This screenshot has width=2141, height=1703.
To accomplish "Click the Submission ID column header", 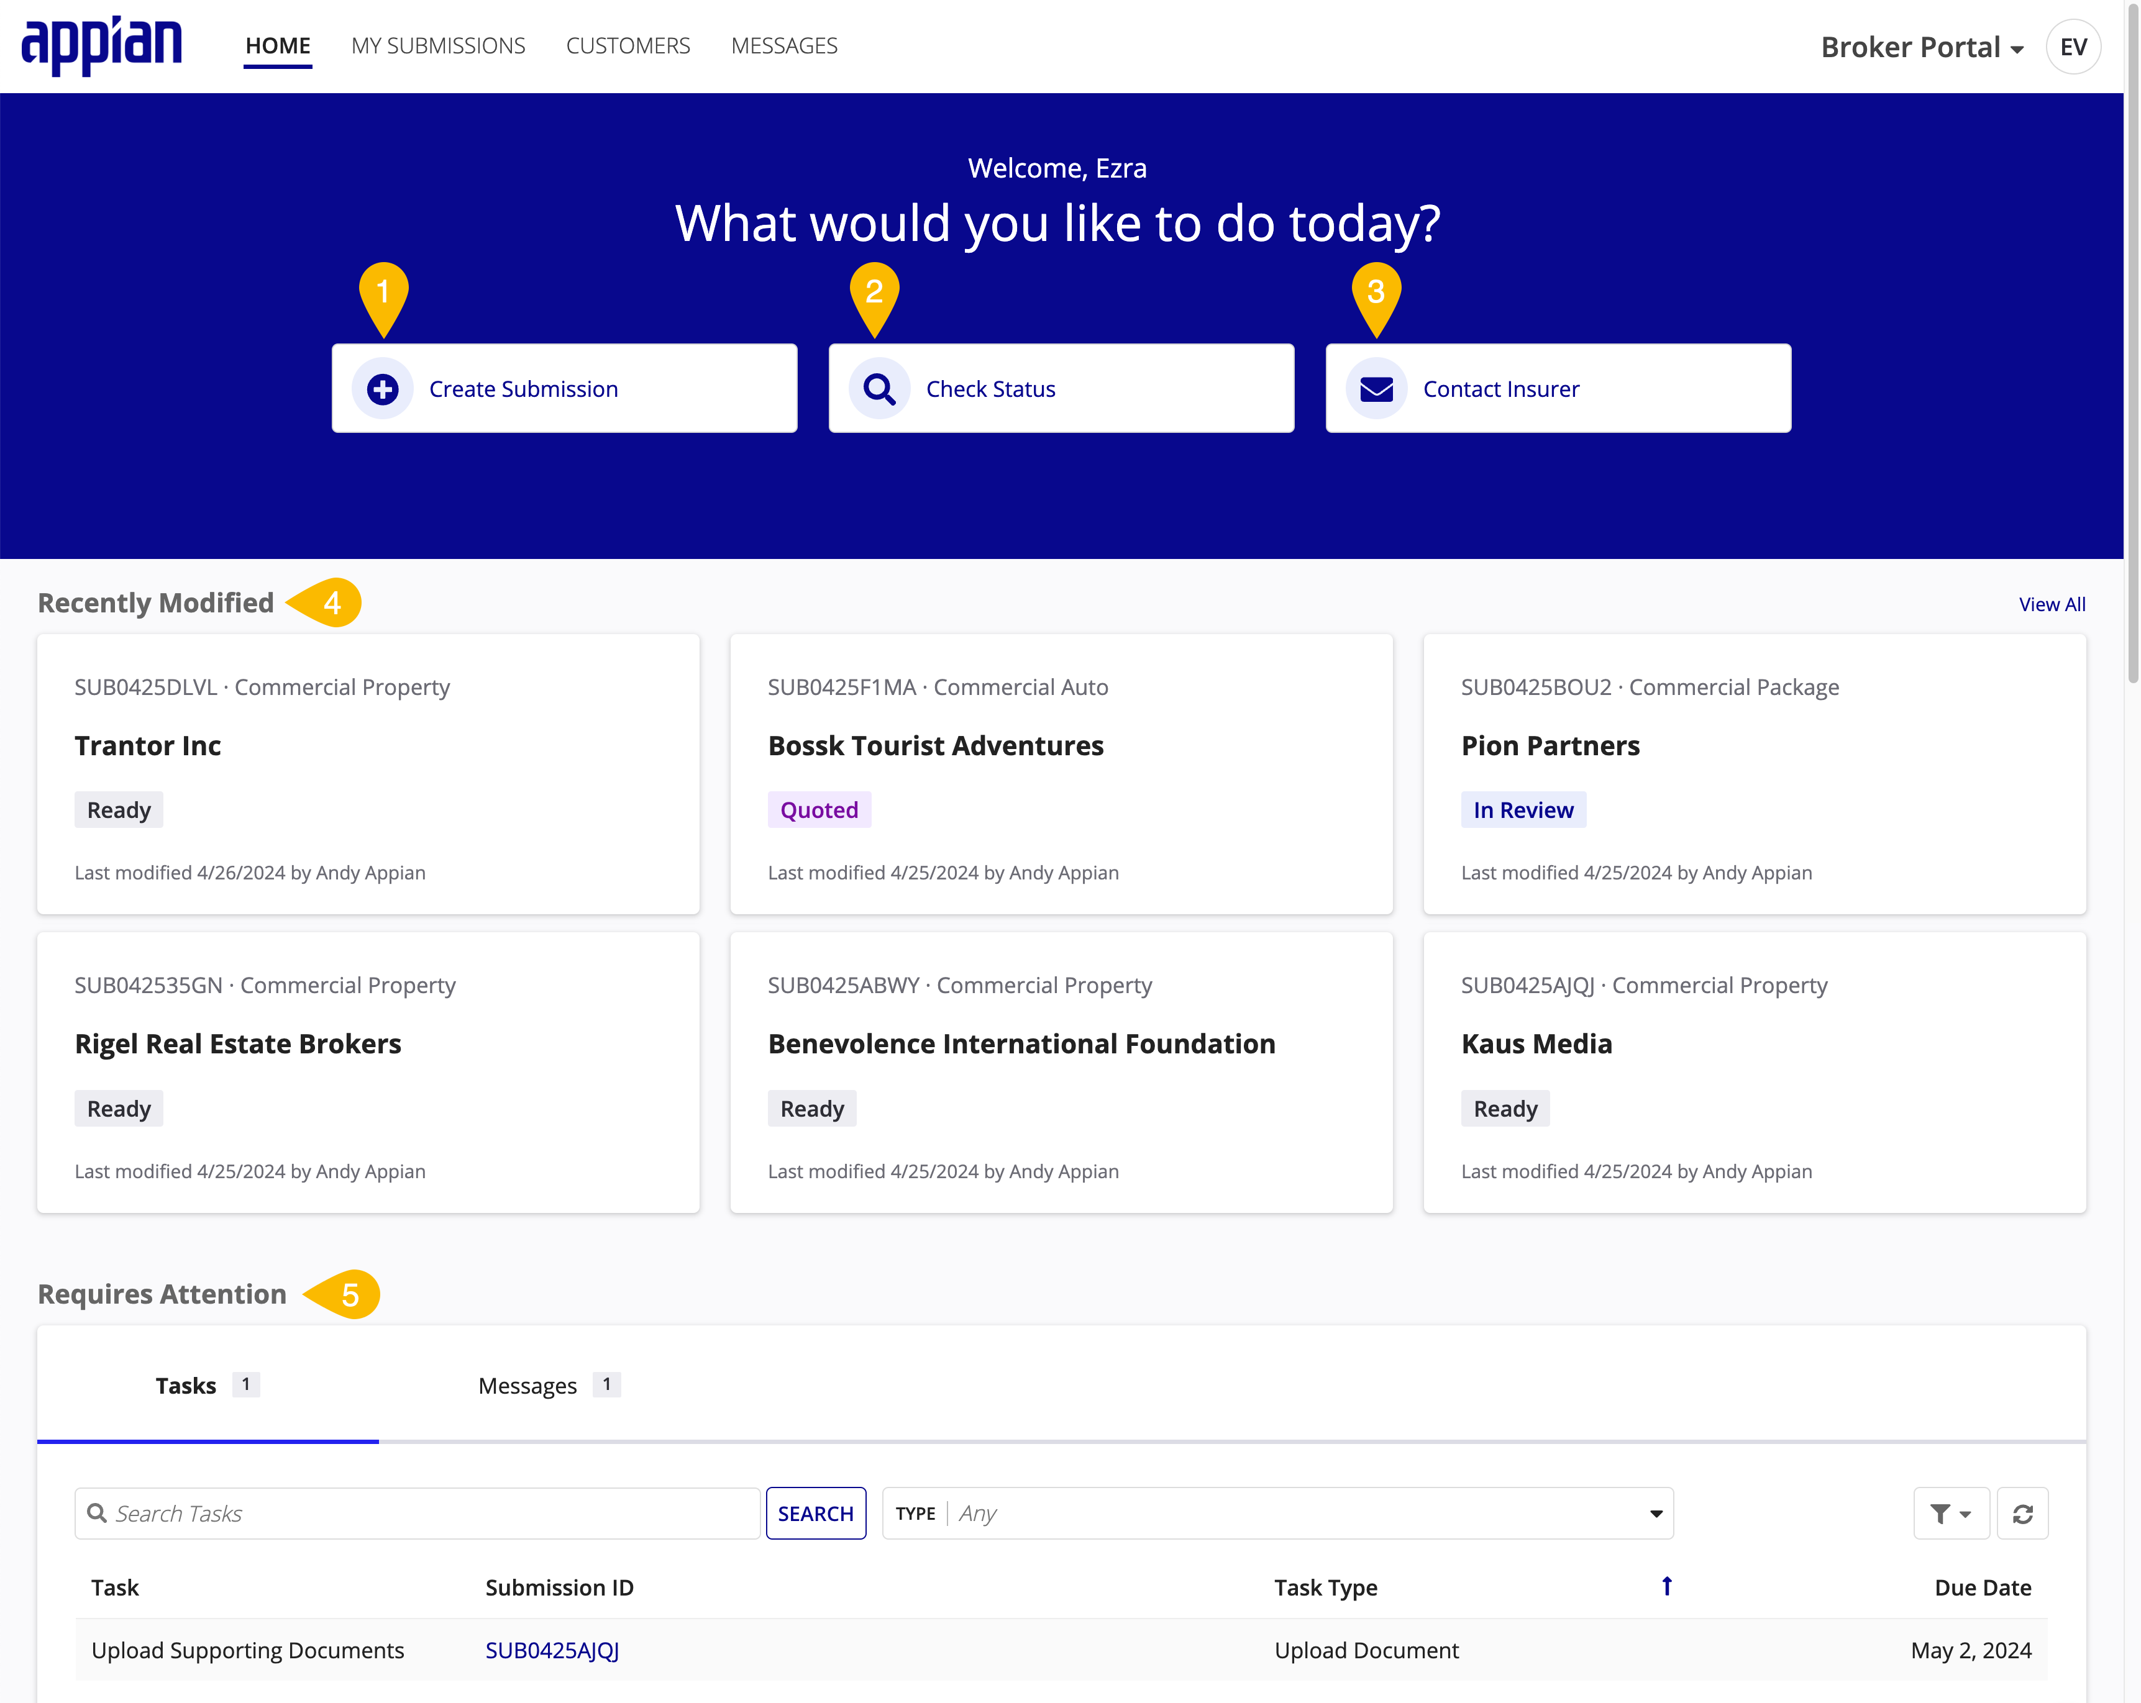I will click(559, 1587).
